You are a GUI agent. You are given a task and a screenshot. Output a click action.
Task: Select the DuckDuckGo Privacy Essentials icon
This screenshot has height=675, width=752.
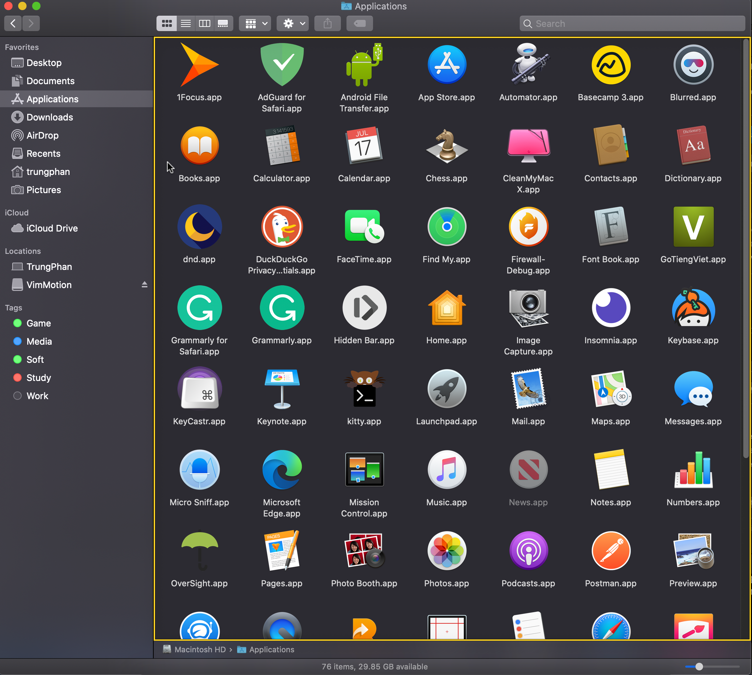pos(282,227)
